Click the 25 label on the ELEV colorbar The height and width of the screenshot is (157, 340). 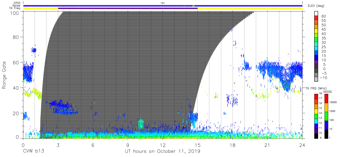324,47
